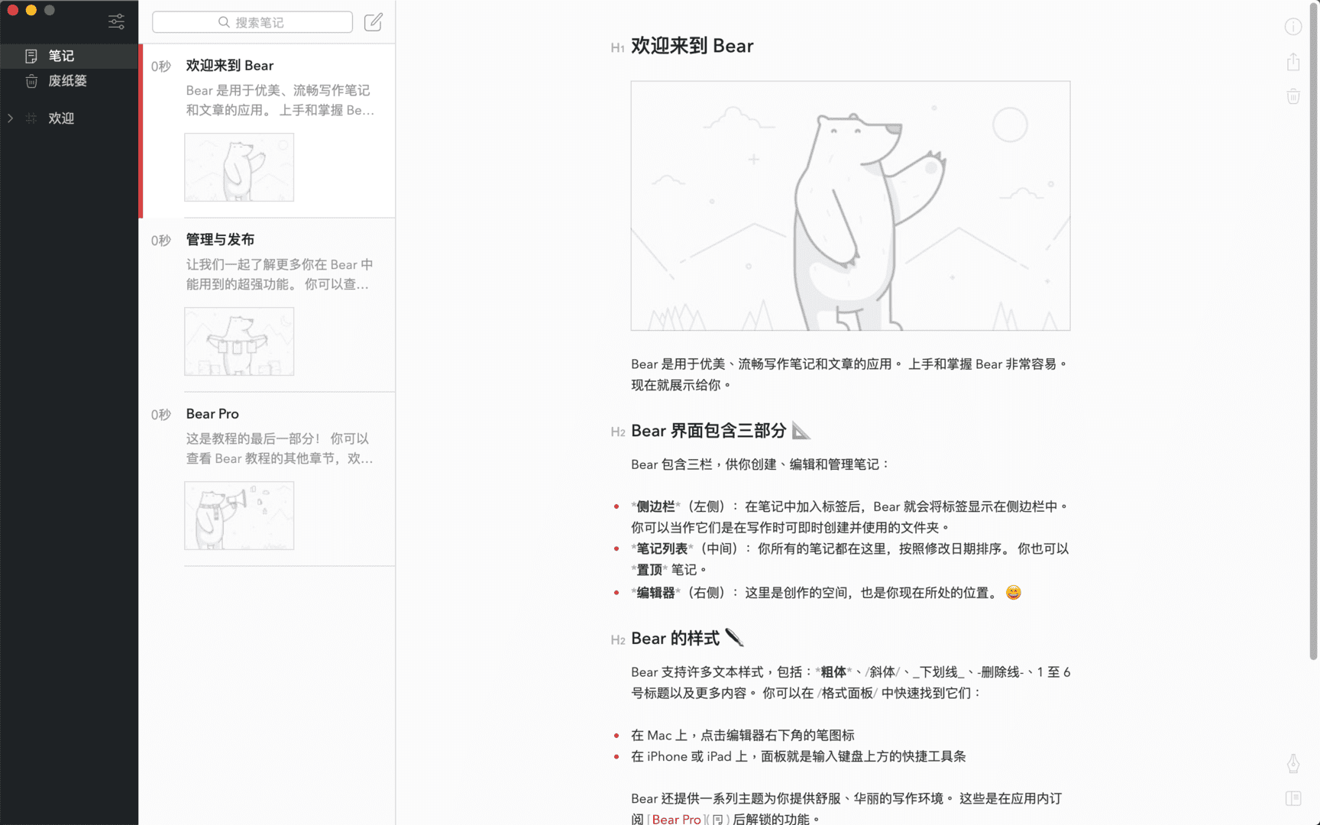Create a new note with the compose icon
This screenshot has width=1320, height=825.
coord(373,22)
